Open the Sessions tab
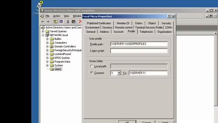The image size is (218, 123). point(107,27)
